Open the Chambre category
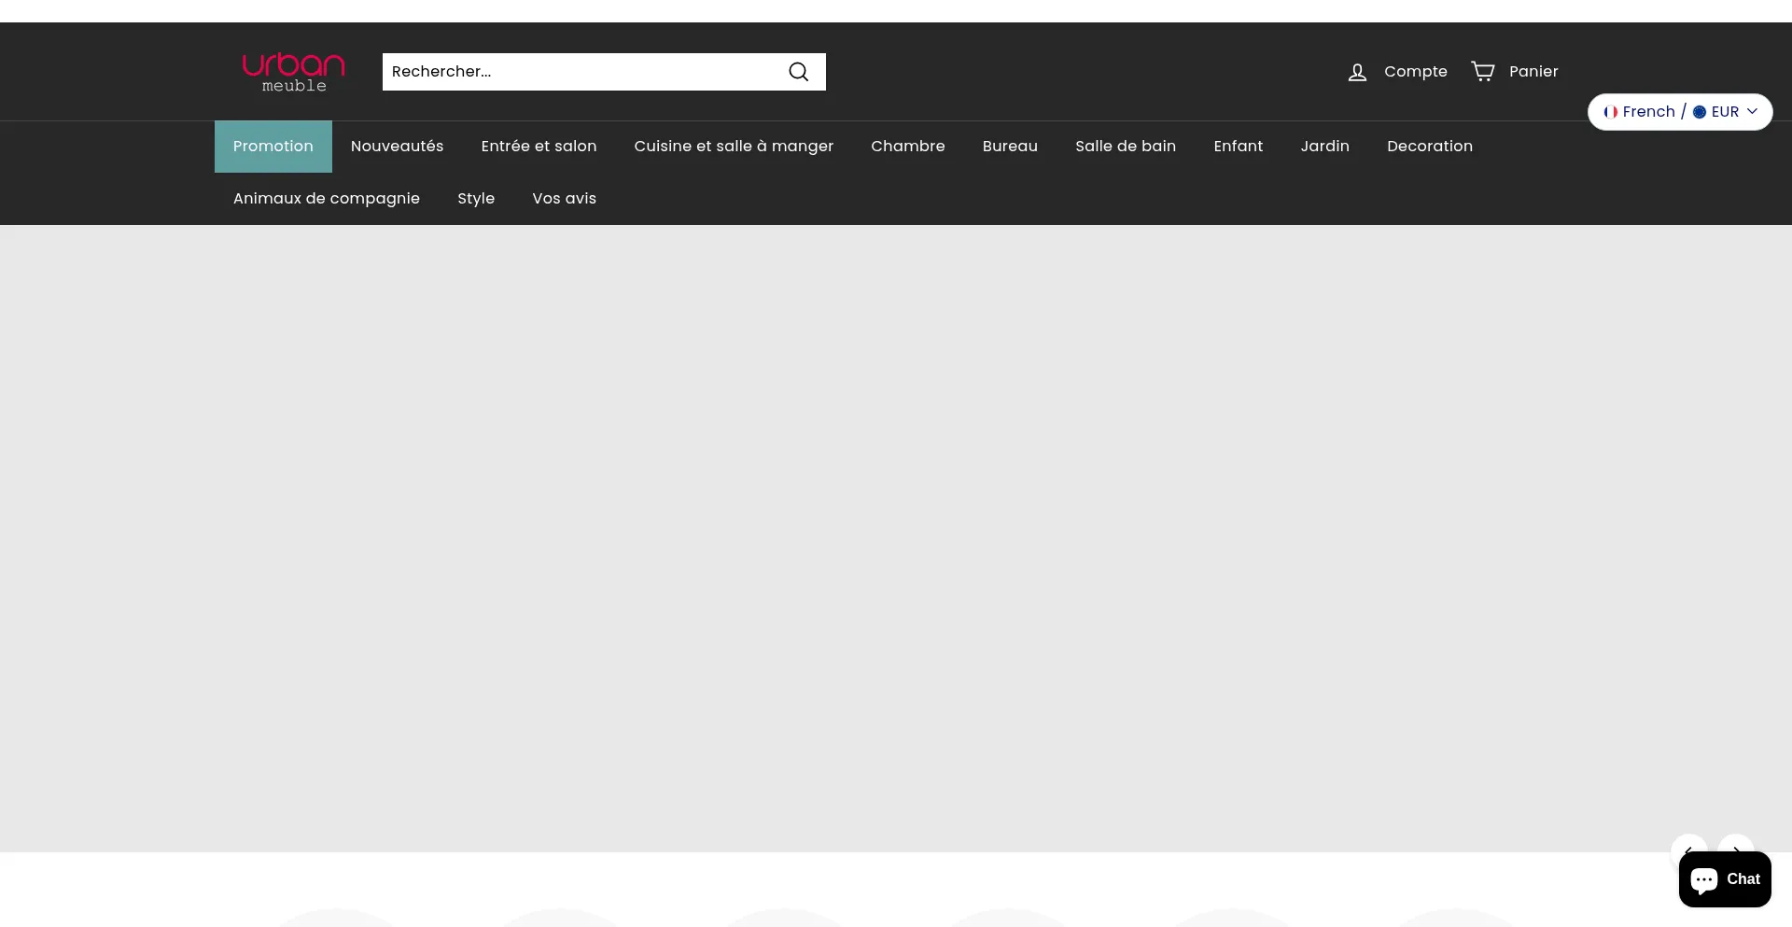The width and height of the screenshot is (1792, 927). click(x=908, y=147)
